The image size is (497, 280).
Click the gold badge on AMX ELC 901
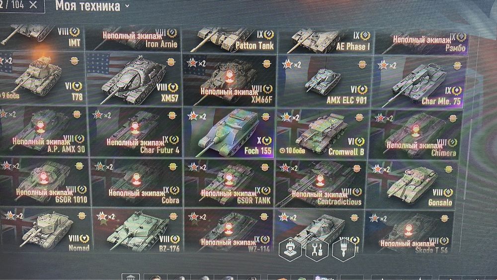pyautogui.click(x=362, y=65)
